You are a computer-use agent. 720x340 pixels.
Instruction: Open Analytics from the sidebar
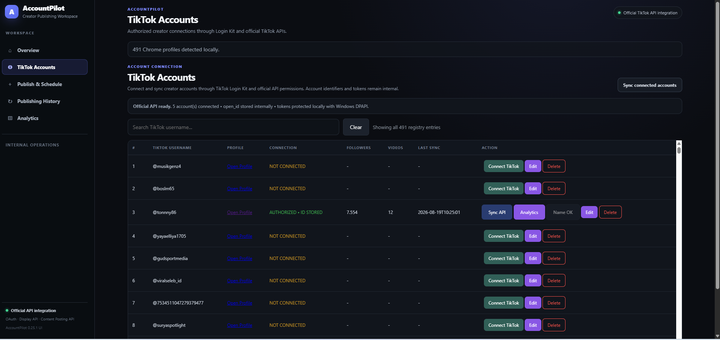(45, 118)
